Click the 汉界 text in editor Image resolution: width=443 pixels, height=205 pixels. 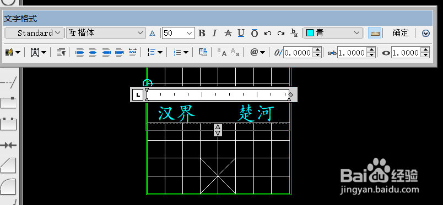pos(176,114)
